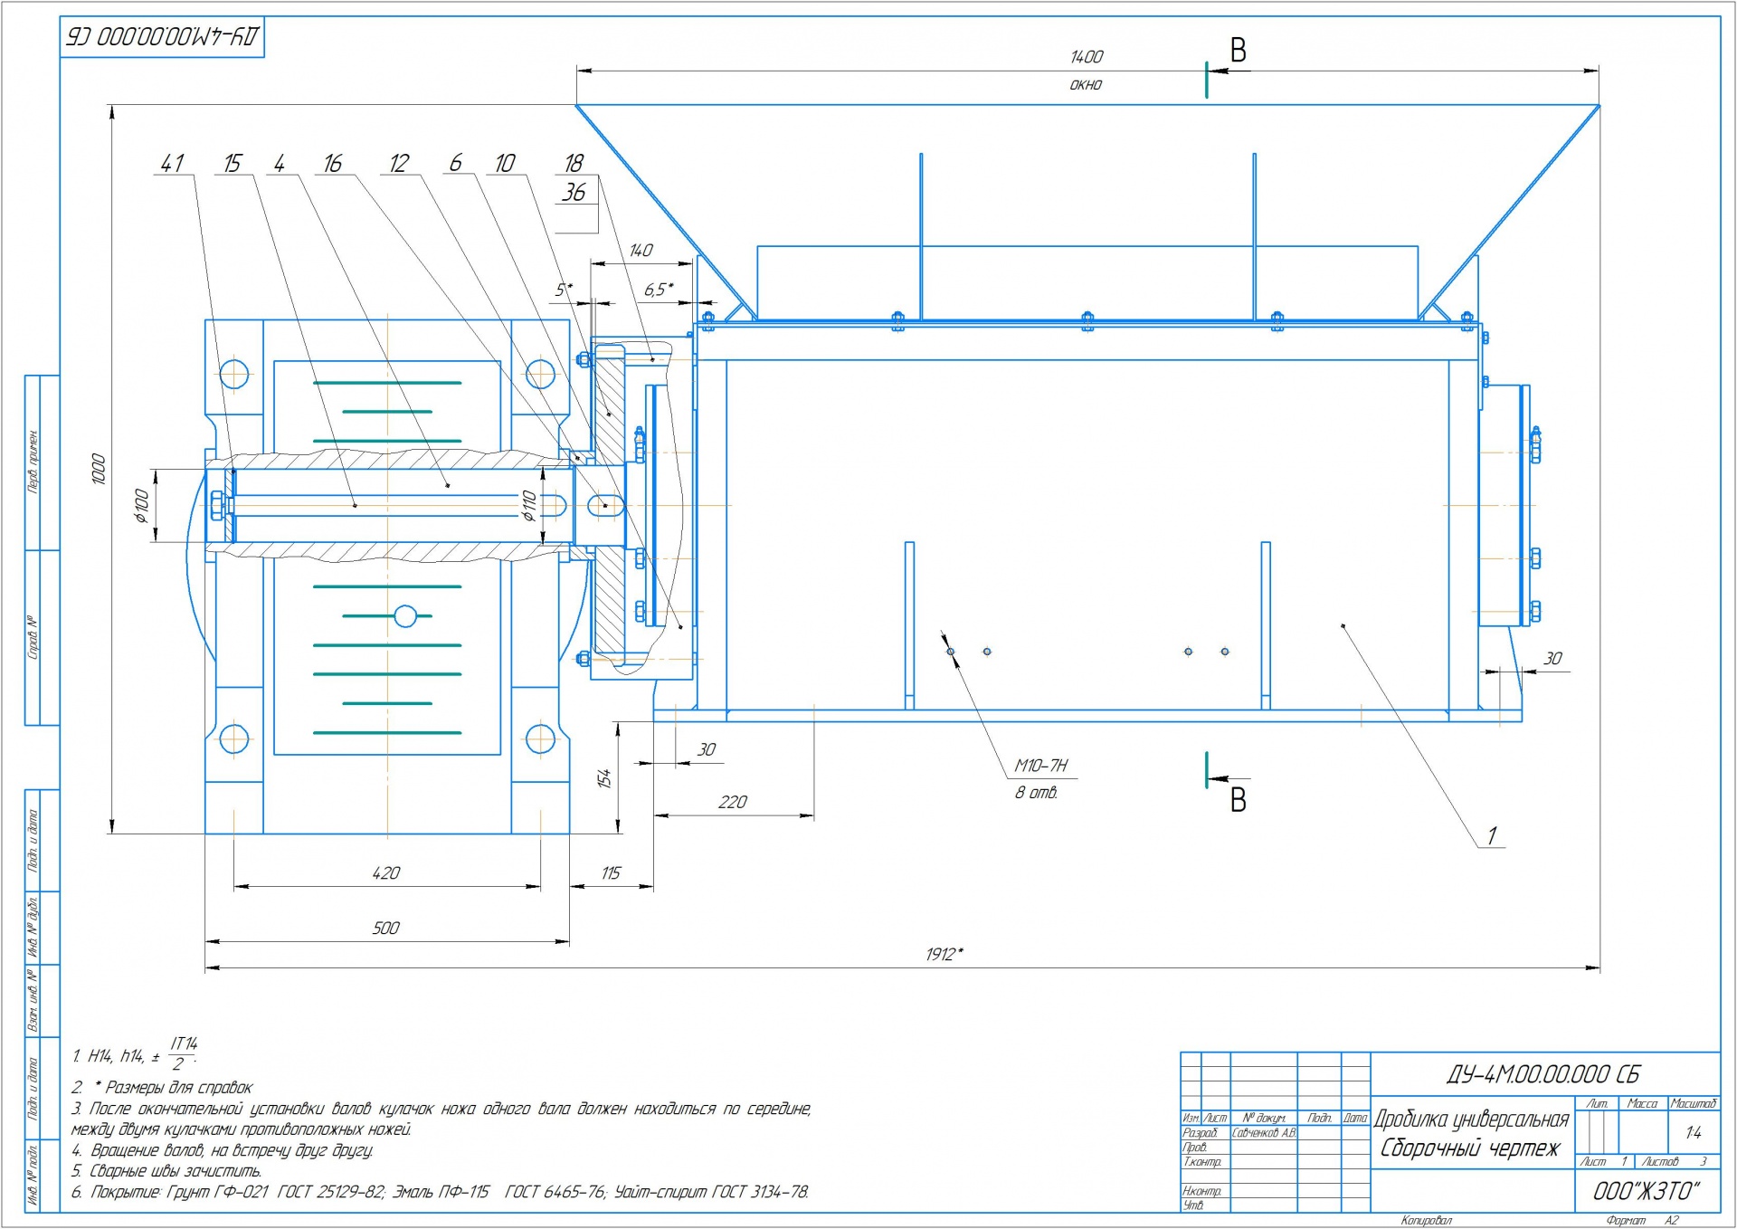Select the overall 1912* length dimension
The width and height of the screenshot is (1737, 1229).
click(x=944, y=955)
